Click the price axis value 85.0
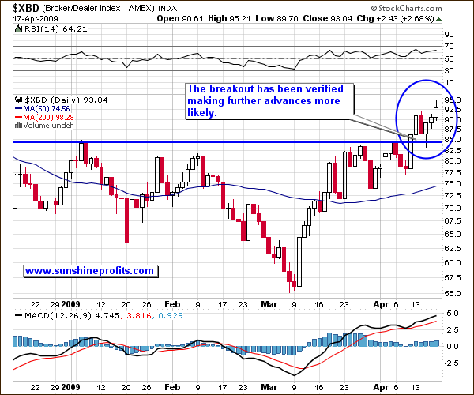 click(452, 140)
